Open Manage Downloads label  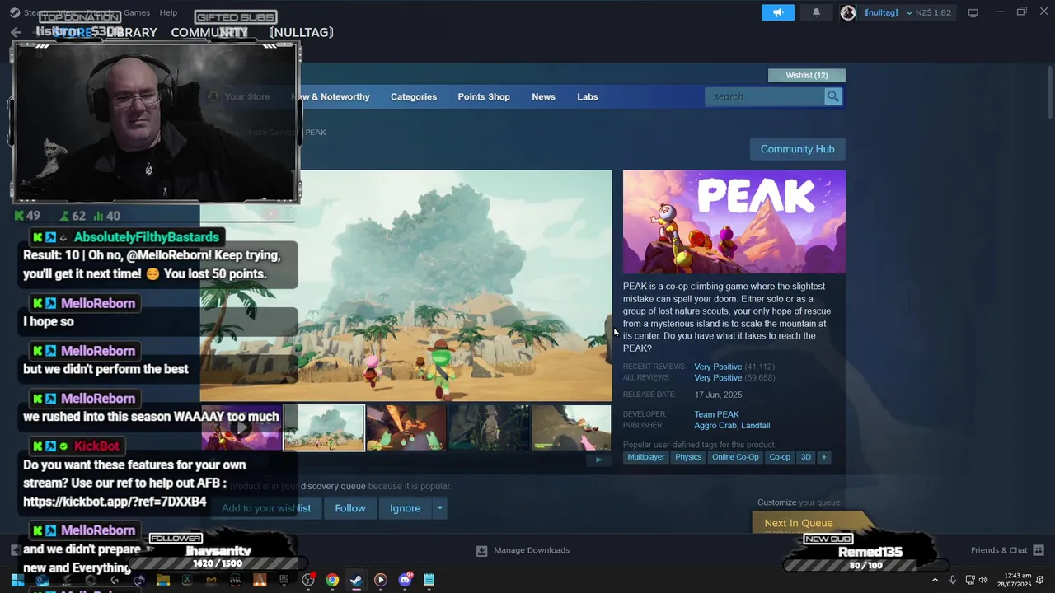(x=532, y=550)
